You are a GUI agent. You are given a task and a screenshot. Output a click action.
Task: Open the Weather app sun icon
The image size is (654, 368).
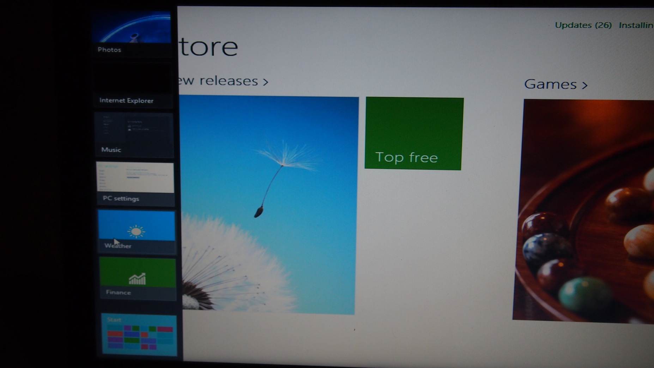coord(136,231)
